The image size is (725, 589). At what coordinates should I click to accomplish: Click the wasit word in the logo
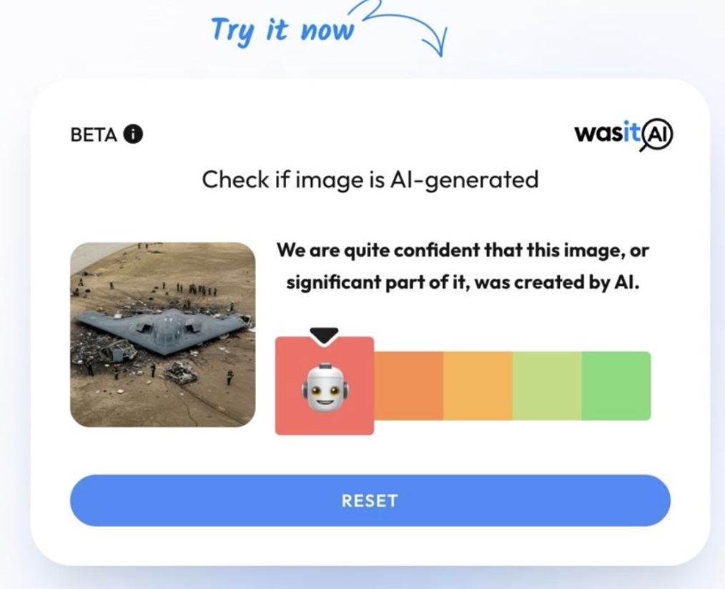point(608,133)
